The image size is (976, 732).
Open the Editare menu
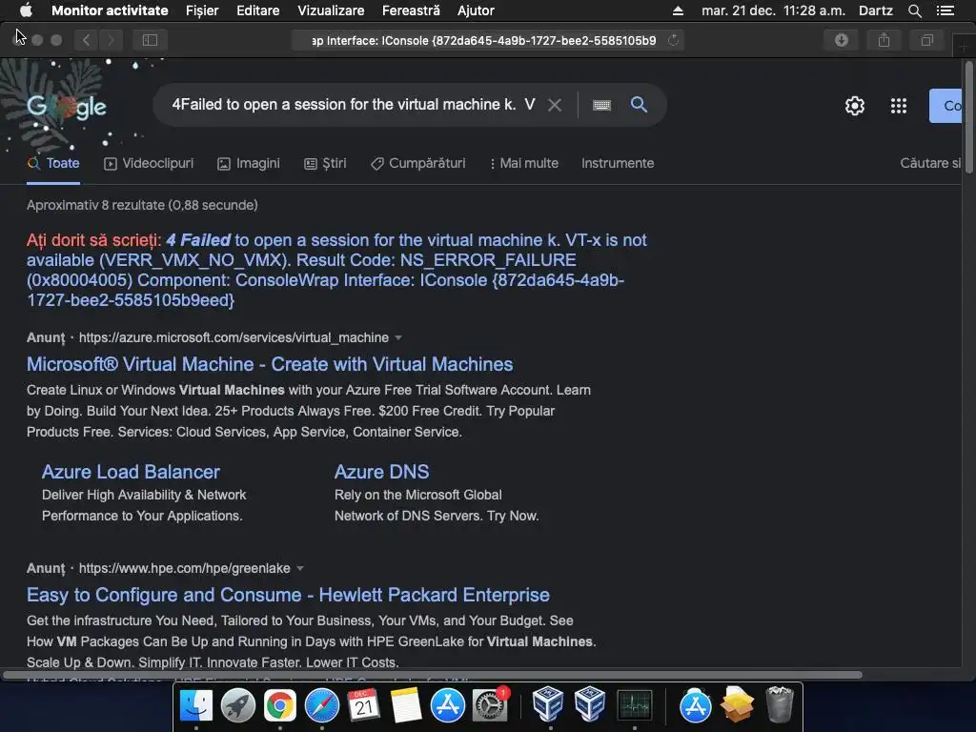(x=257, y=10)
